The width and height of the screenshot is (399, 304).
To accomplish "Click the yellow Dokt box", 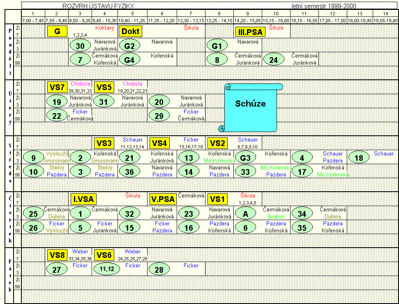I will pyautogui.click(x=129, y=31).
